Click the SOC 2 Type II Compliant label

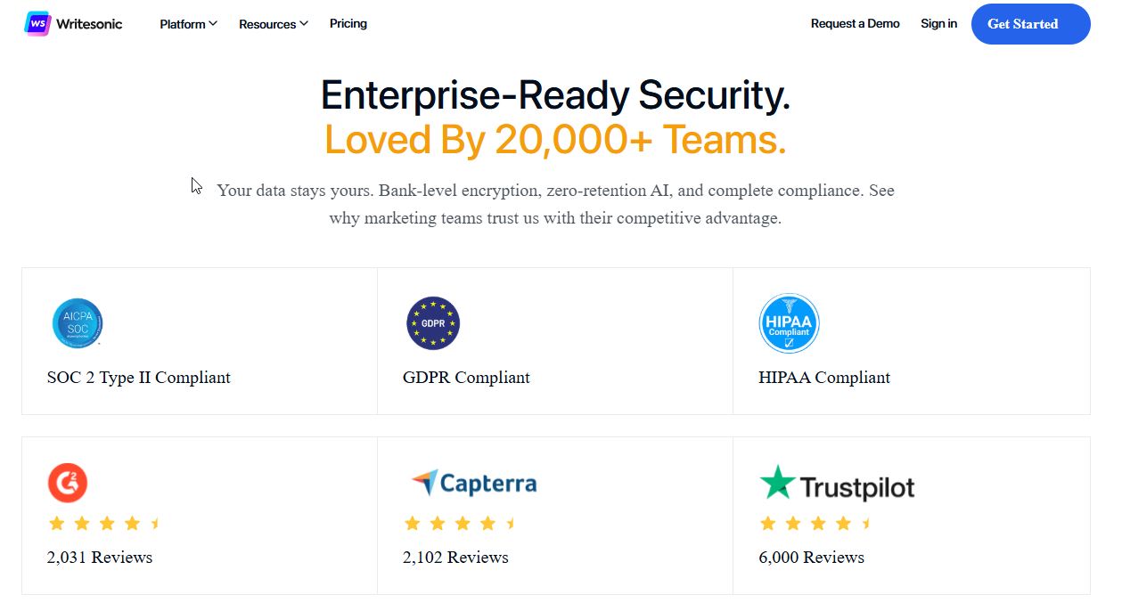coord(139,378)
